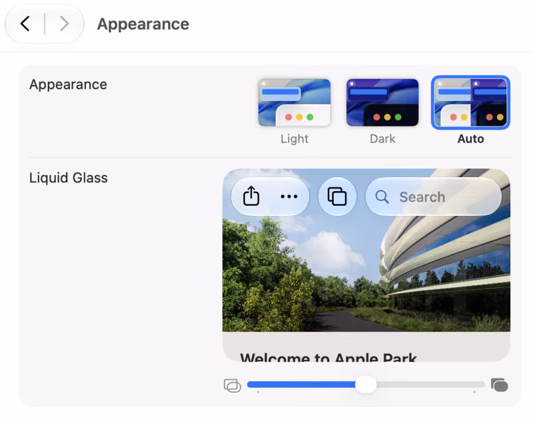533x421 pixels.
Task: Click the bold "Auto" label text
Action: [471, 139]
